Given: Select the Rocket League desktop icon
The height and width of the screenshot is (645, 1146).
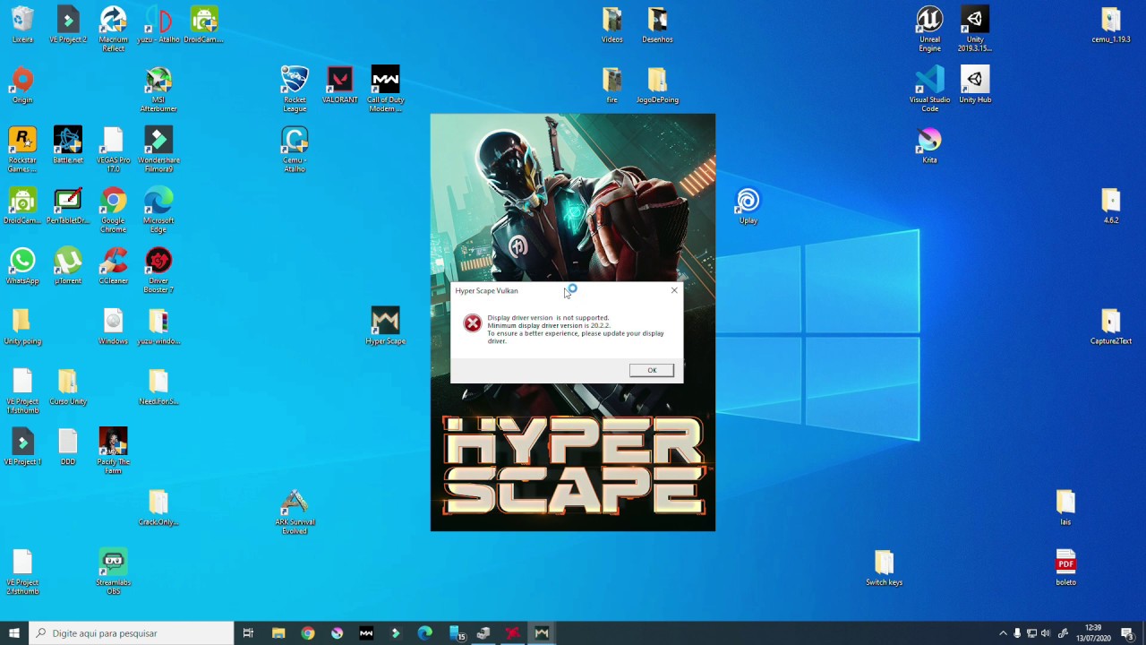Looking at the screenshot, I should [x=295, y=90].
